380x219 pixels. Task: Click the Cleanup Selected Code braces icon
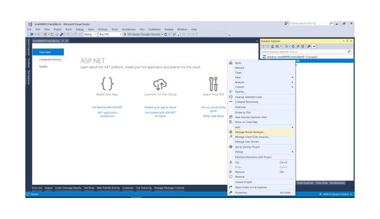[231, 97]
